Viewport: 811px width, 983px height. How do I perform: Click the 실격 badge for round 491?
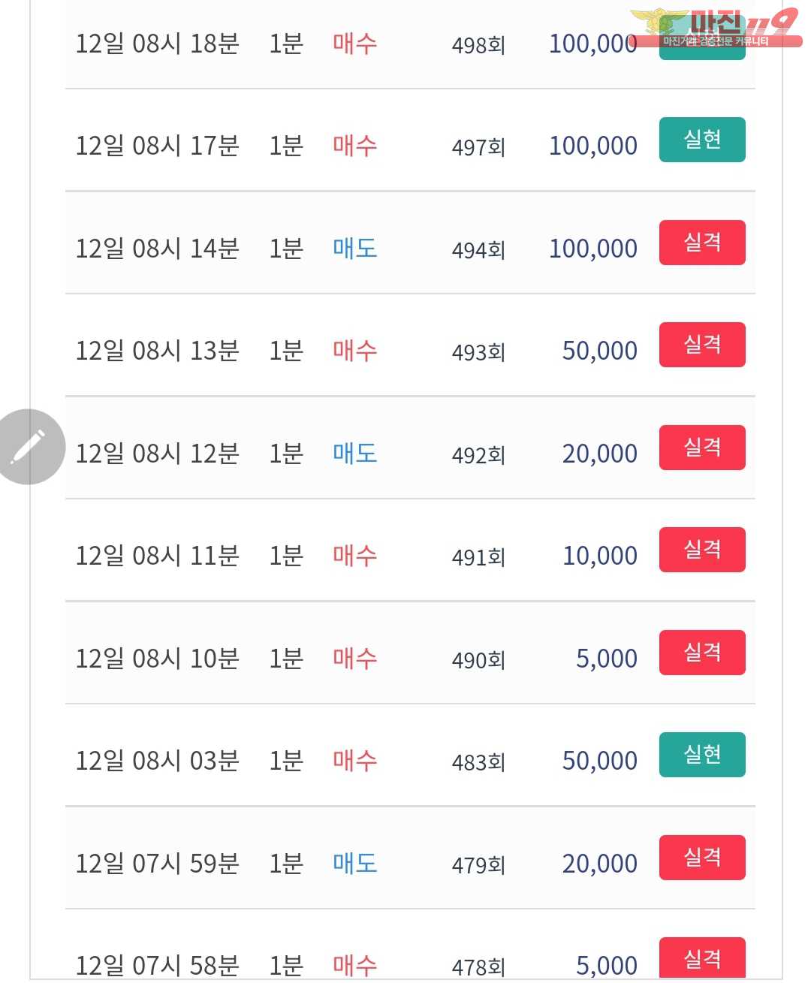(x=701, y=550)
